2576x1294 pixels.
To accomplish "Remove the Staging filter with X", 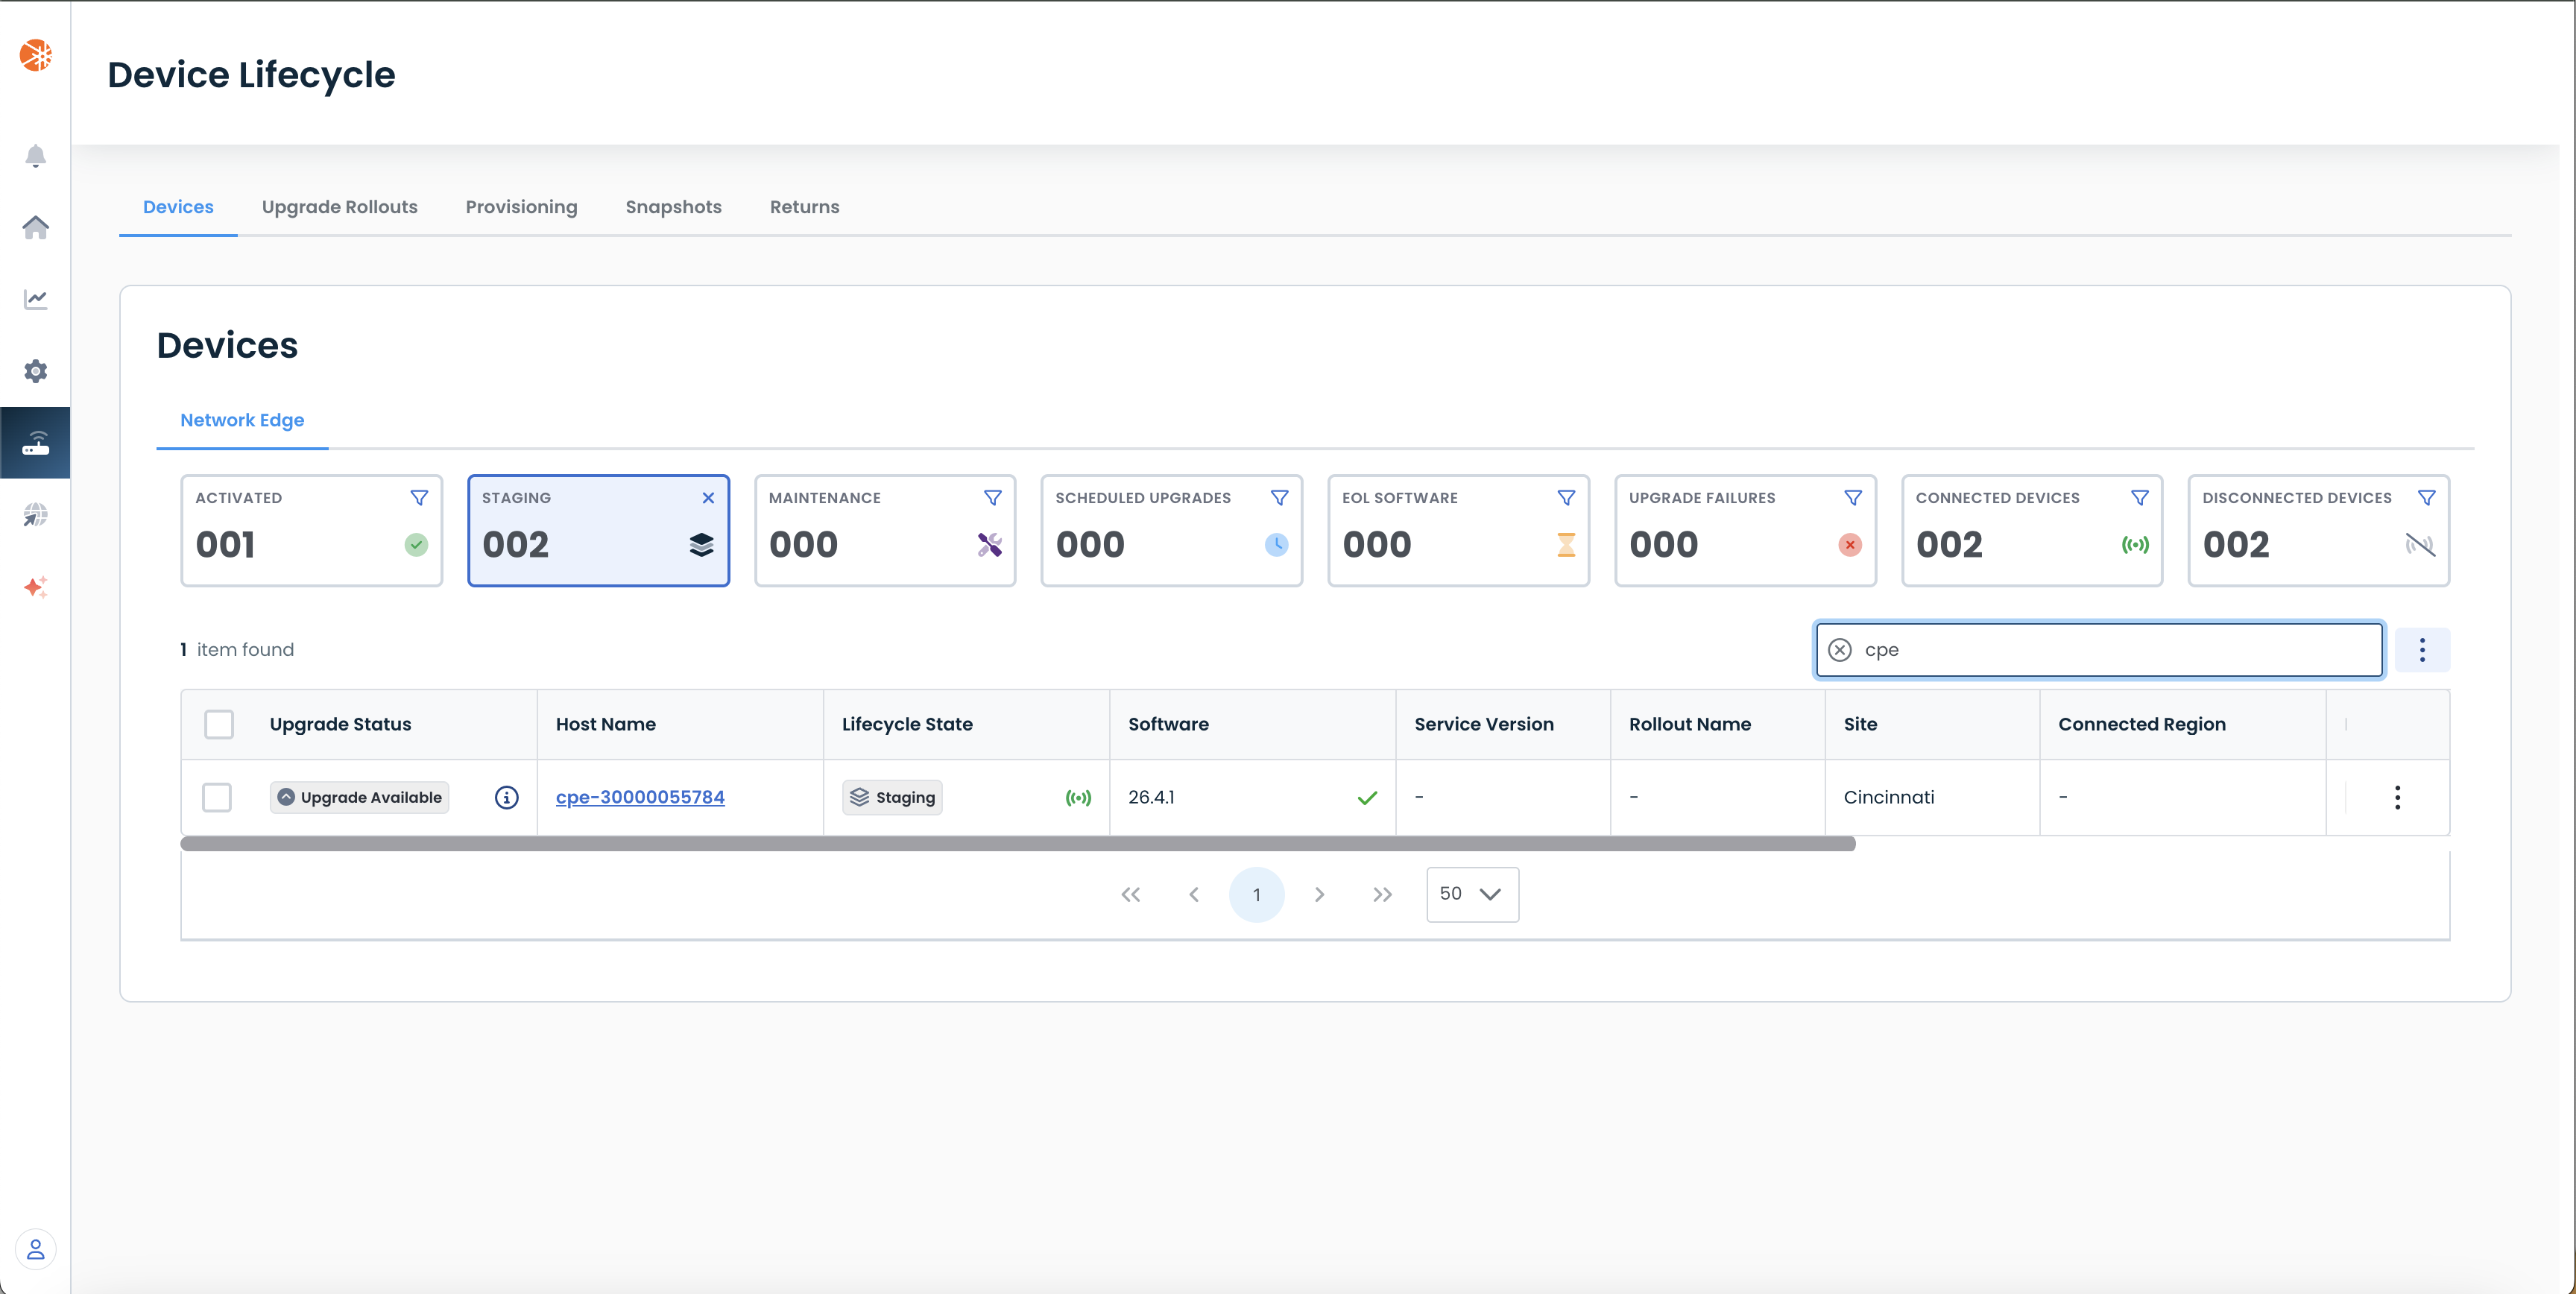I will pyautogui.click(x=708, y=498).
